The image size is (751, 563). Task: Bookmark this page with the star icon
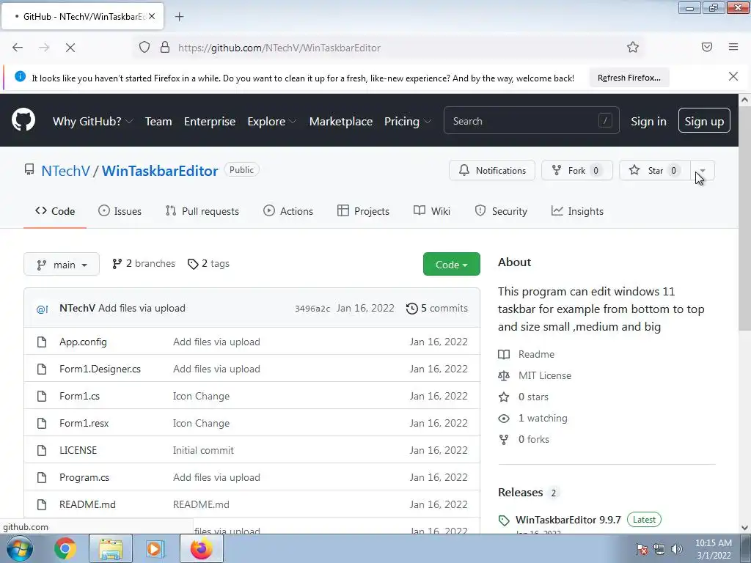click(633, 47)
